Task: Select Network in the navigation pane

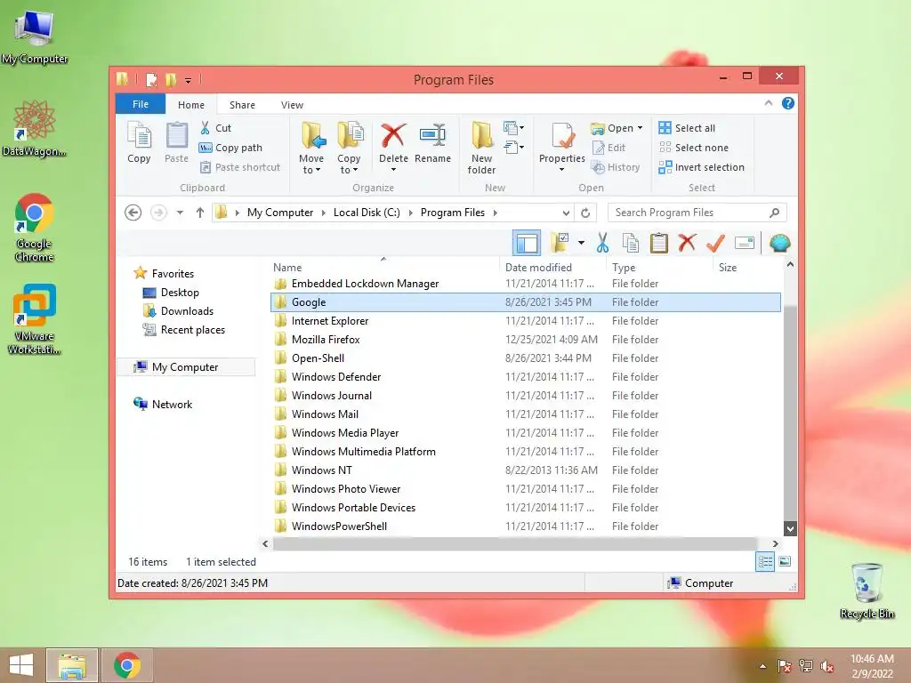Action: (x=172, y=405)
